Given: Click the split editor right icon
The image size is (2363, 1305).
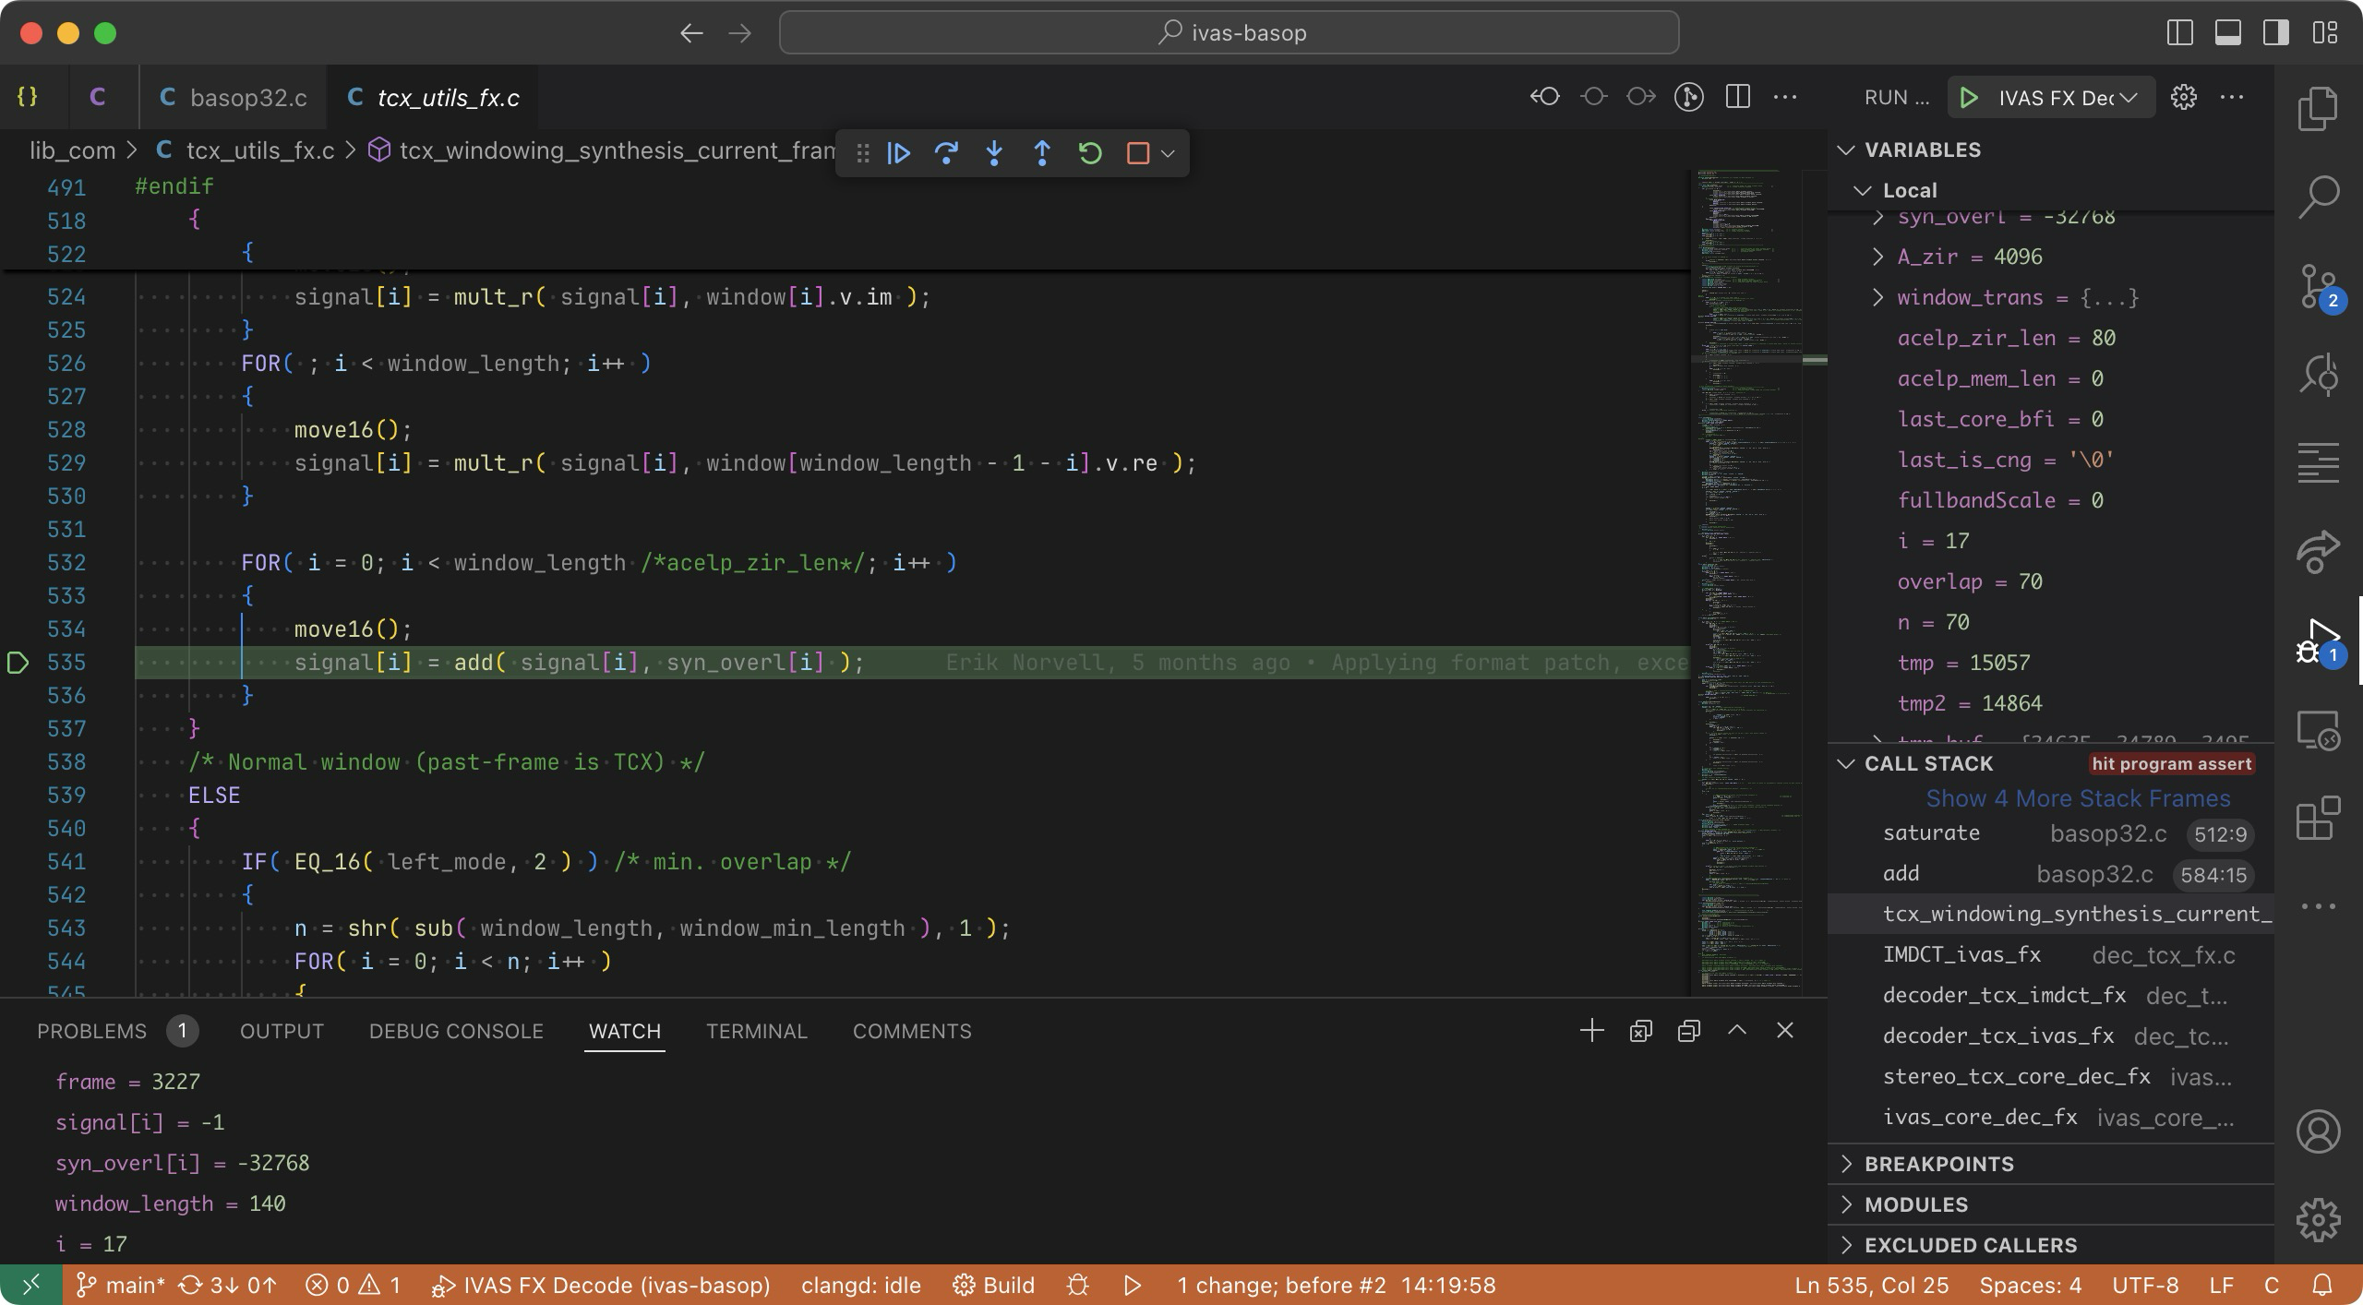Looking at the screenshot, I should point(1737,97).
